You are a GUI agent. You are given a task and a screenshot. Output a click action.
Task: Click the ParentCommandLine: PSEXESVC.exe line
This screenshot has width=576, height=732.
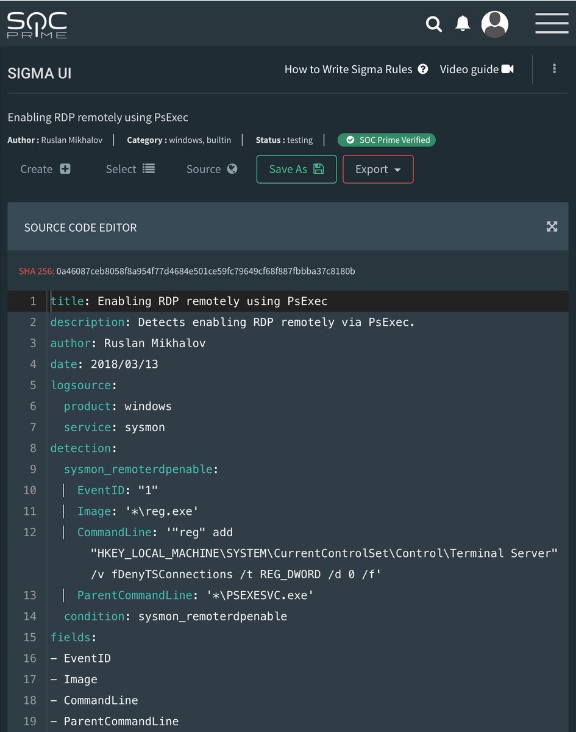click(x=195, y=595)
